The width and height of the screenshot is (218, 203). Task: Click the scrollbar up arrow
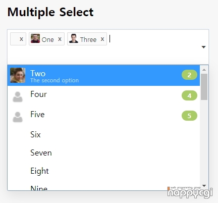coord(204,70)
